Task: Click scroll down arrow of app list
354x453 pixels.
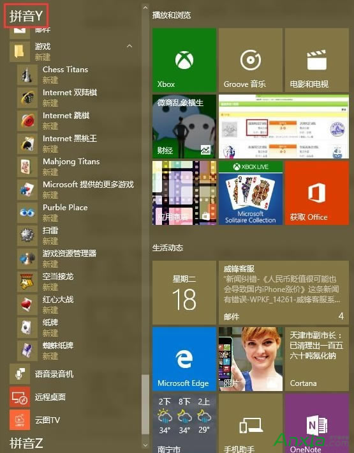Action: tap(145, 445)
